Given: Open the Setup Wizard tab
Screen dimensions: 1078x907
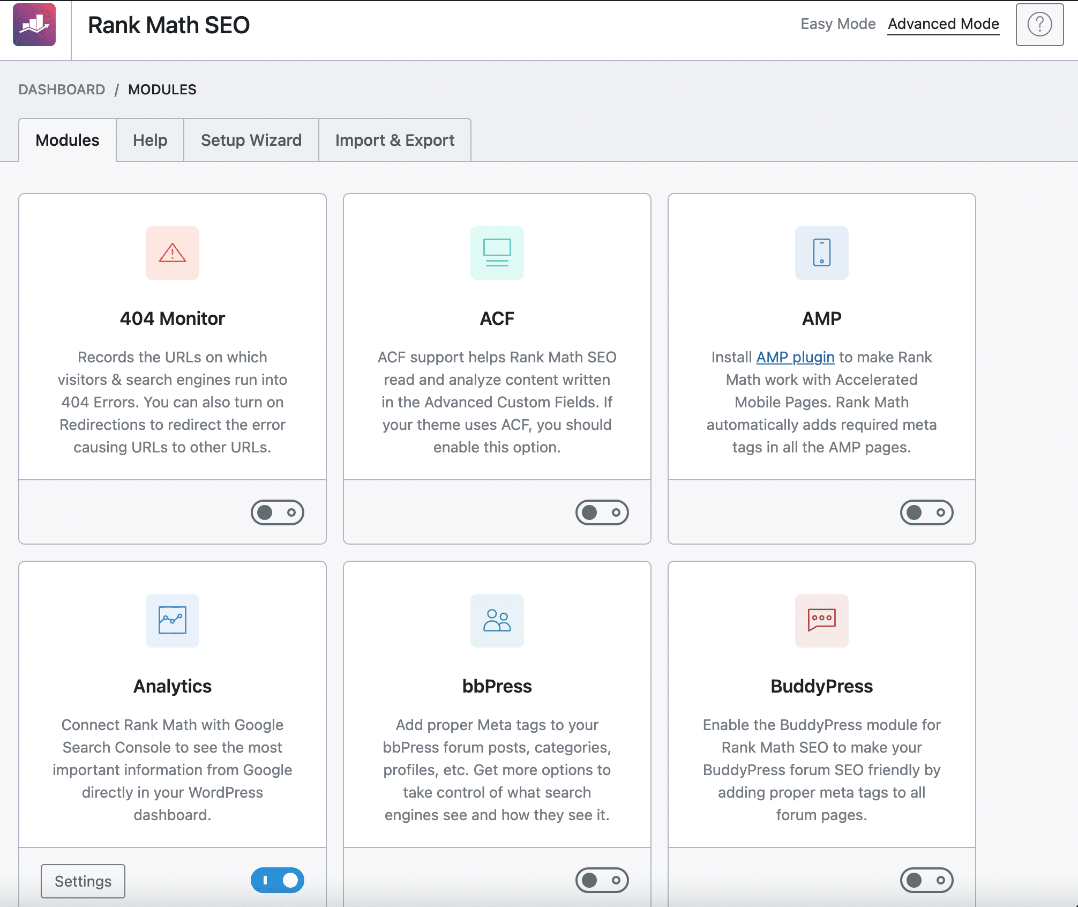Looking at the screenshot, I should pyautogui.click(x=250, y=140).
